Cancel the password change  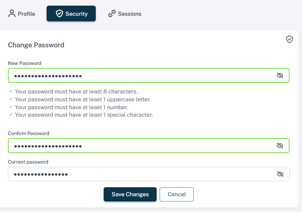click(x=177, y=194)
